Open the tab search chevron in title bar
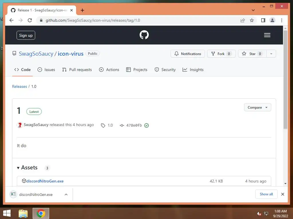293x219 pixels. click(253, 10)
